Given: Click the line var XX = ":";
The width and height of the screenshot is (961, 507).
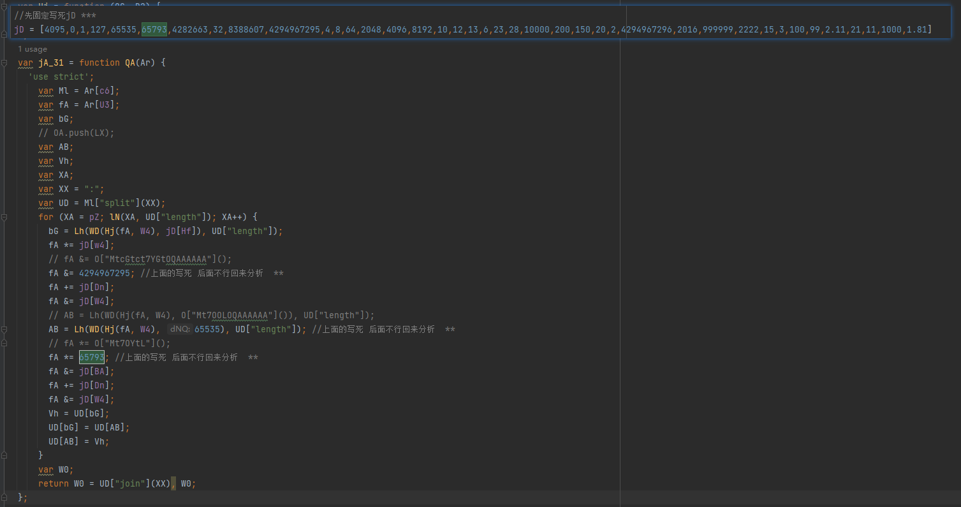Looking at the screenshot, I should coord(71,189).
